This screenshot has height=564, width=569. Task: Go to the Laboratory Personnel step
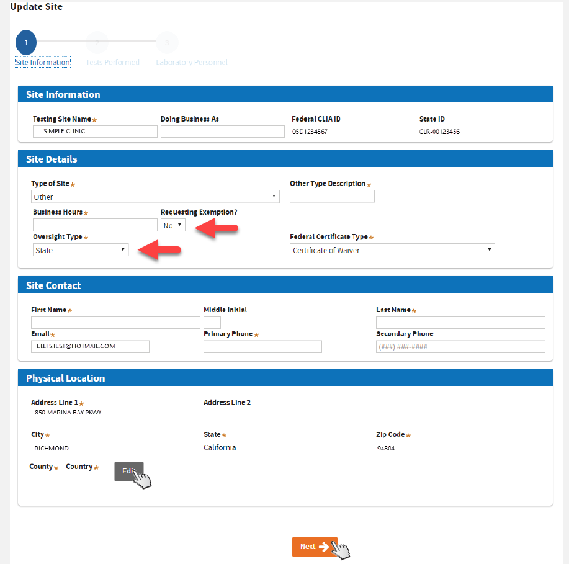coord(192,62)
